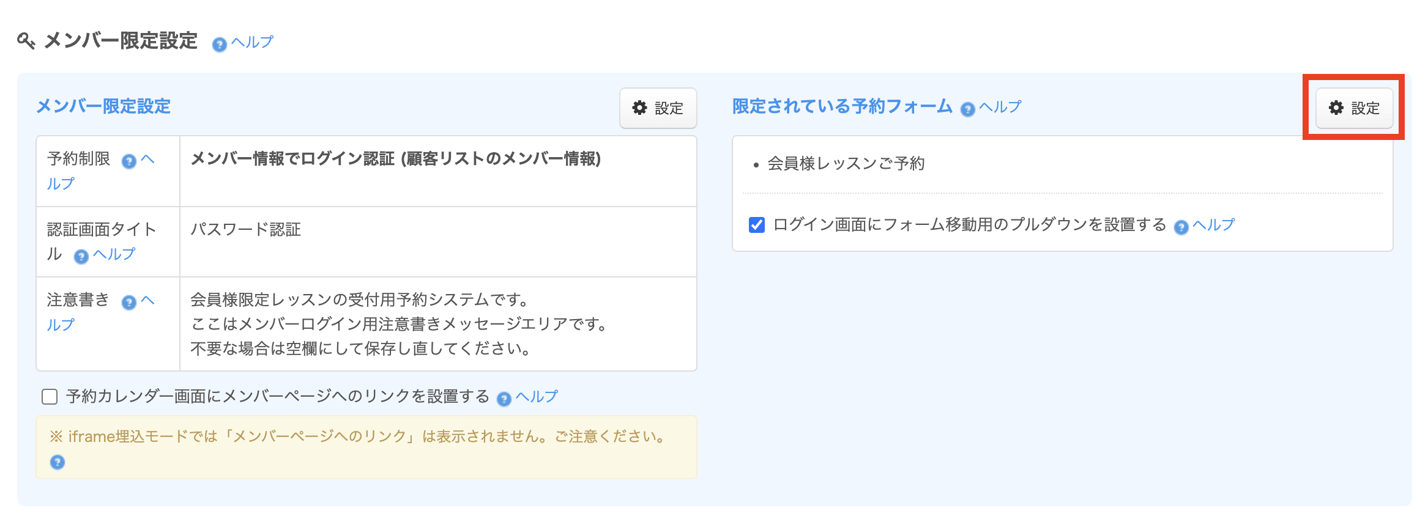Click the メンバー限定設定 section heading

[103, 106]
